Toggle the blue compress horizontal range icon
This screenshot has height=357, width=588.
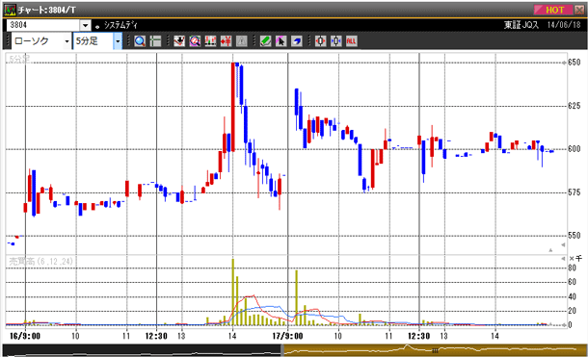pos(336,41)
